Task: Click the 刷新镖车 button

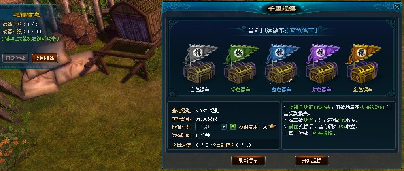Action: (248, 161)
